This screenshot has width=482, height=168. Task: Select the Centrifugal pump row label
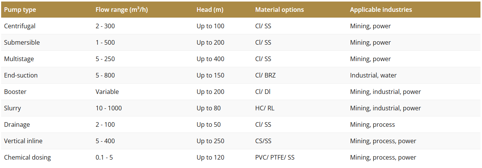coord(20,26)
